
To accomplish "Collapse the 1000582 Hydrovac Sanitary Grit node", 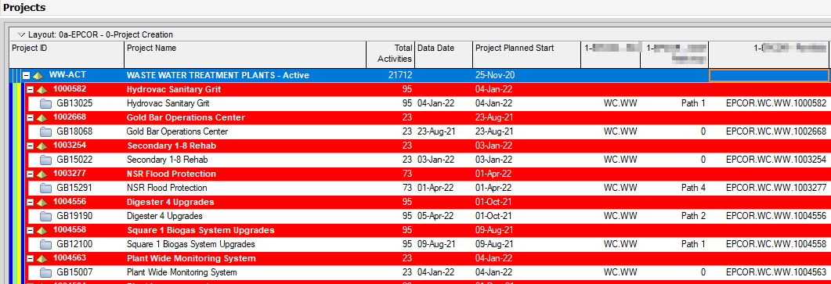I will pos(31,89).
